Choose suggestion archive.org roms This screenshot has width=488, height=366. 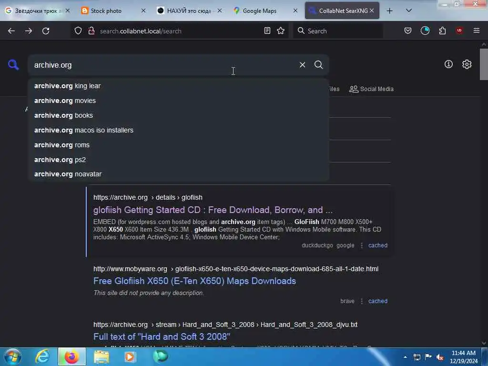pos(178,145)
